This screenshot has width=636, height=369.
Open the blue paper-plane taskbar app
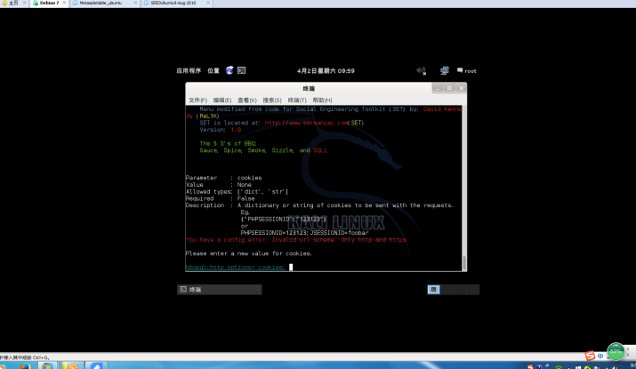tap(96, 365)
